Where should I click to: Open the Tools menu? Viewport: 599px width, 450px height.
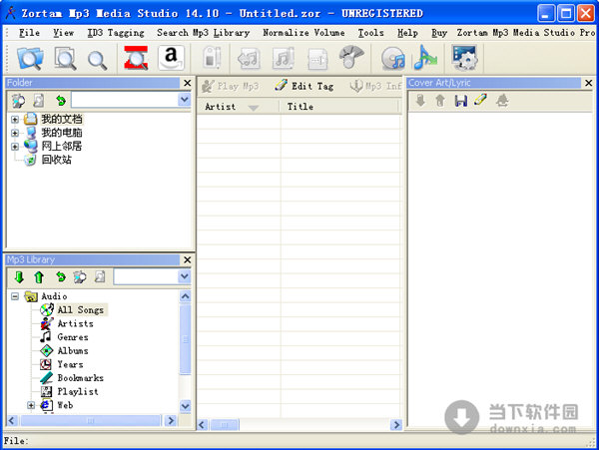(x=371, y=33)
